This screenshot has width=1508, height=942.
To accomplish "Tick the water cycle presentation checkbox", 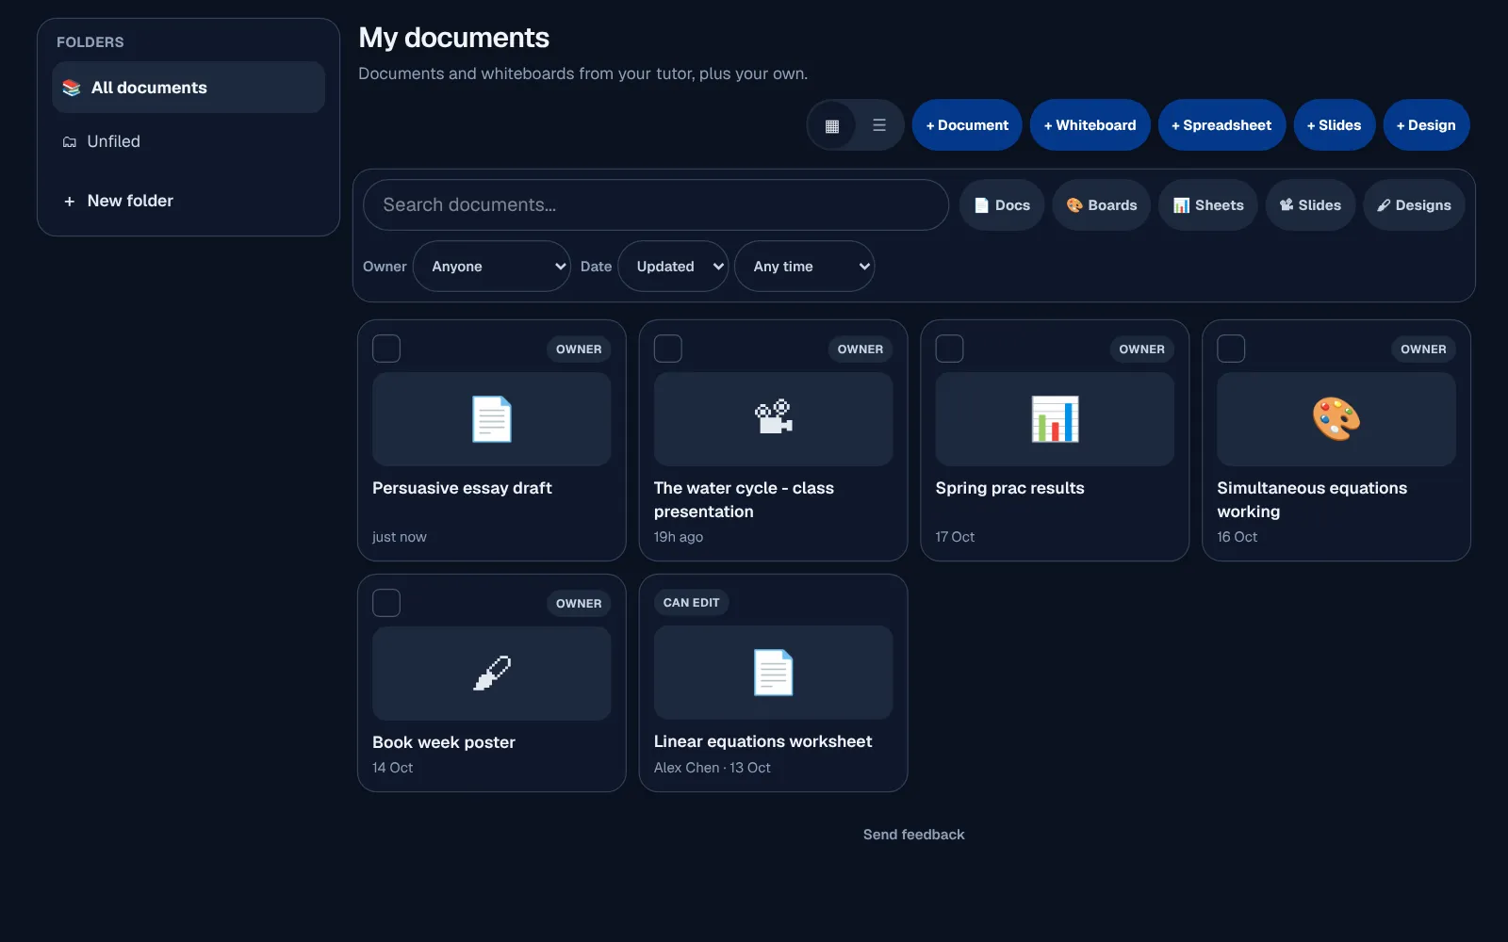I will pos(668,349).
